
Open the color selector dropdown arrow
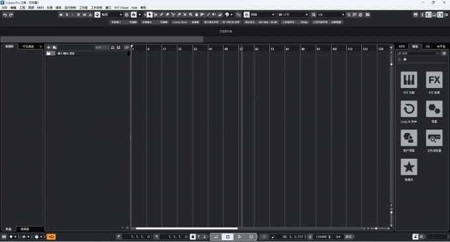coord(232,15)
